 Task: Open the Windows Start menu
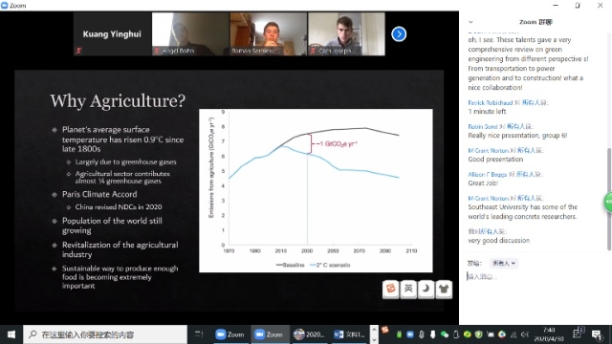(x=11, y=334)
